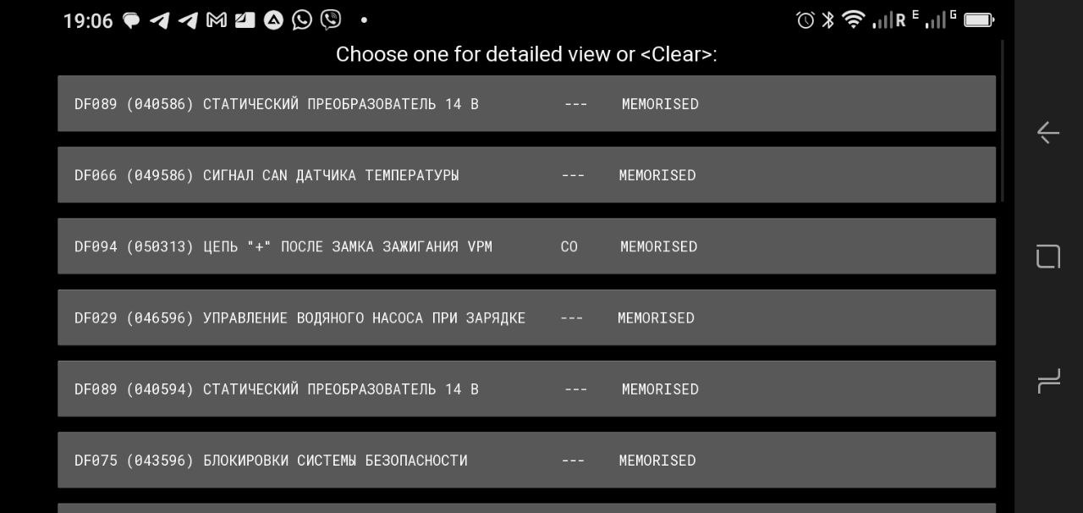The height and width of the screenshot is (513, 1083).
Task: Tap the battery indicator icon
Action: point(979,19)
